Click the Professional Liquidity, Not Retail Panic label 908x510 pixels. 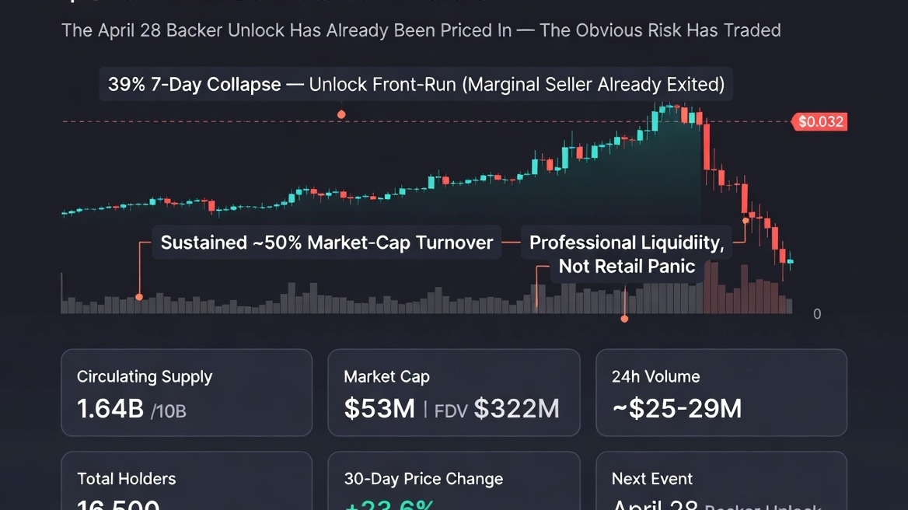[627, 254]
